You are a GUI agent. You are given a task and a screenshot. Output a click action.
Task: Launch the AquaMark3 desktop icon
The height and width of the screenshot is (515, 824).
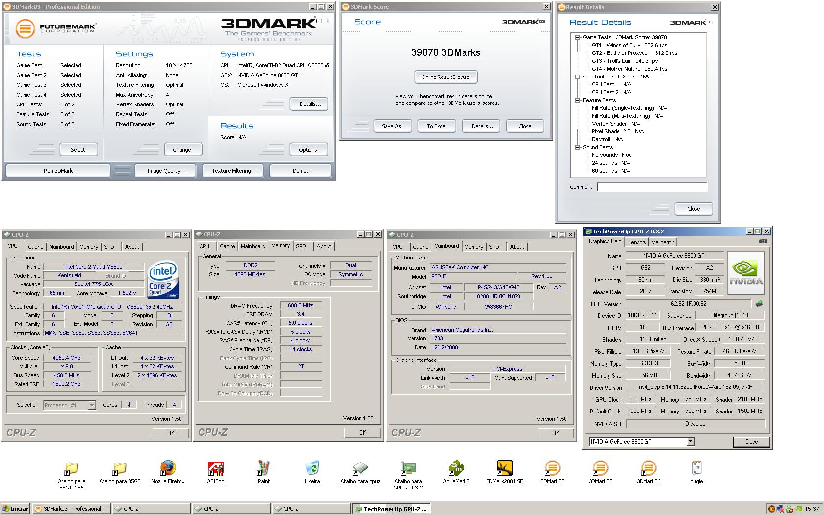click(x=456, y=469)
